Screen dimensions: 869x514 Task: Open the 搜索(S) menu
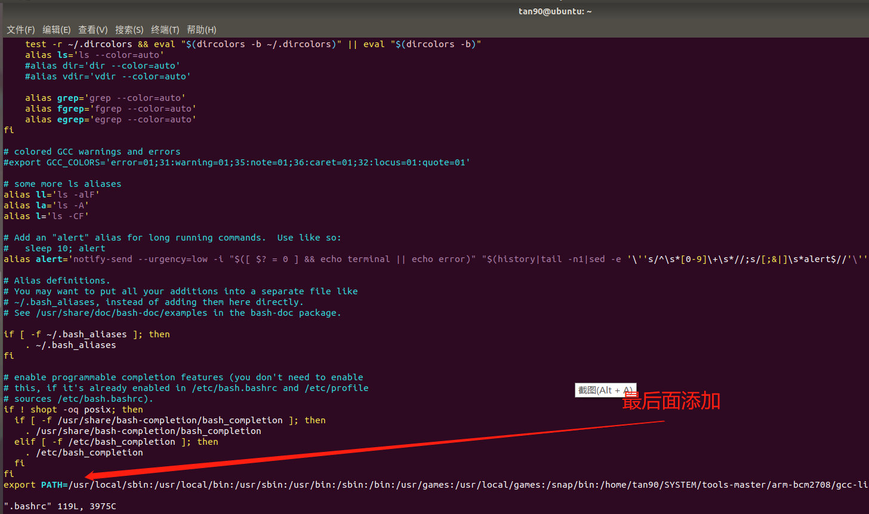(130, 30)
